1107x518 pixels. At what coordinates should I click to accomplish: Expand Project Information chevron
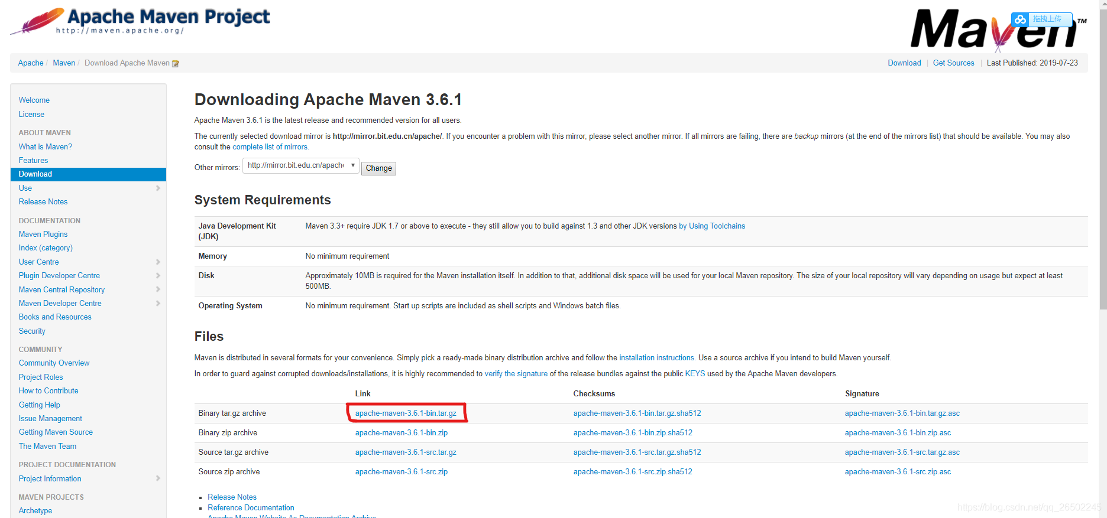[158, 478]
